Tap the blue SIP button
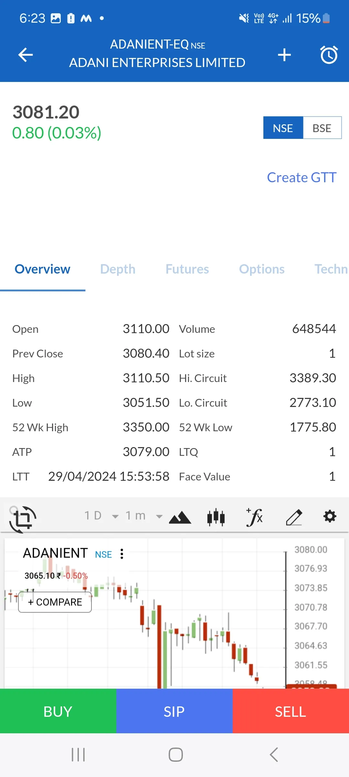349x777 pixels. pyautogui.click(x=174, y=711)
